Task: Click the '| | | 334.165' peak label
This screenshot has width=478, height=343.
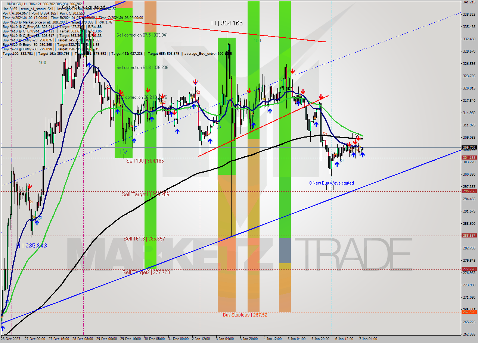Action: tap(227, 23)
